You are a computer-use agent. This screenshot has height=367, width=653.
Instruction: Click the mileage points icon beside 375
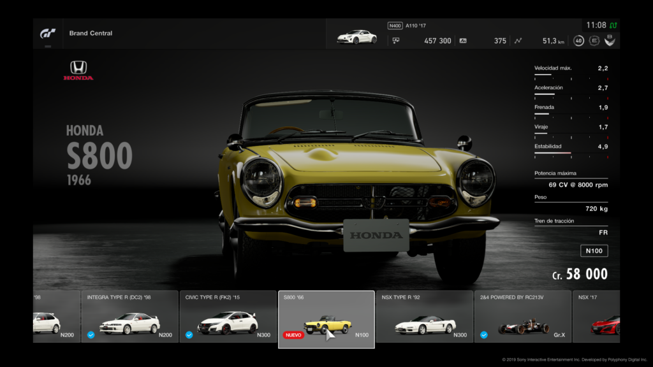[x=463, y=41]
